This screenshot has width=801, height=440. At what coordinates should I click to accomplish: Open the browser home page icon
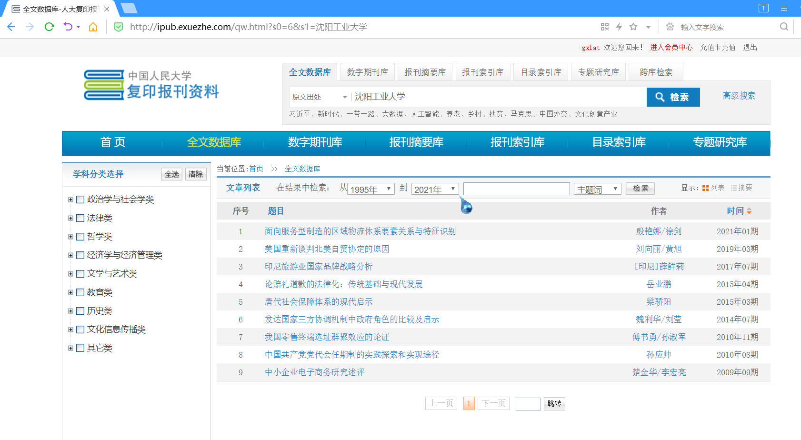click(x=93, y=27)
